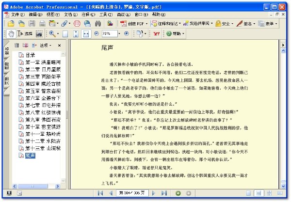Open the 选项 options dropdown in bookmarks

click(x=46, y=45)
